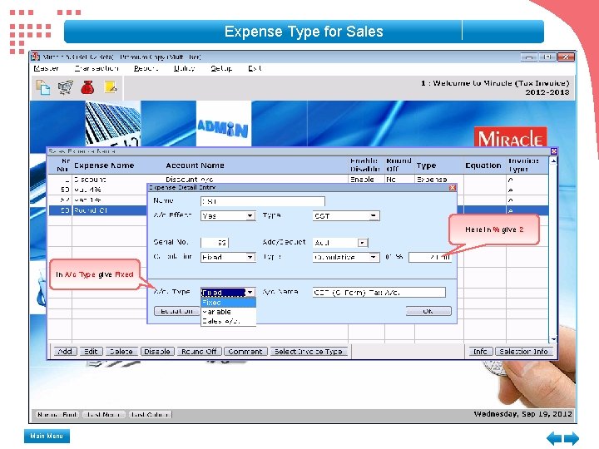
Task: Open the Transaction menu
Action: click(97, 68)
